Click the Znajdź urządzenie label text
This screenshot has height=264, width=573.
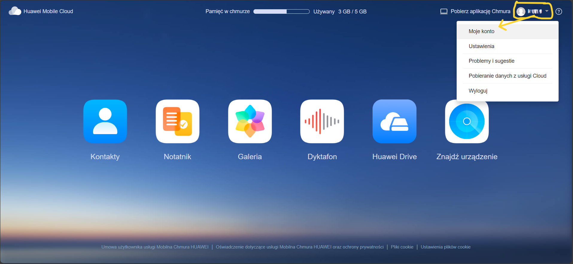point(467,157)
